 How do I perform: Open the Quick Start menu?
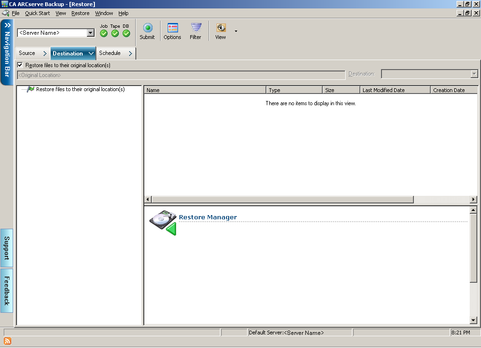(x=37, y=13)
